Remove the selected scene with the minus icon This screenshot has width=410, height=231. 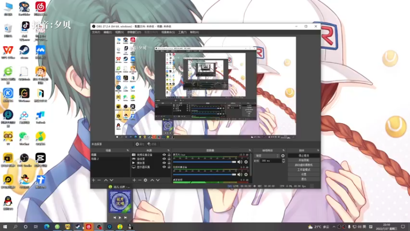[x=99, y=180]
